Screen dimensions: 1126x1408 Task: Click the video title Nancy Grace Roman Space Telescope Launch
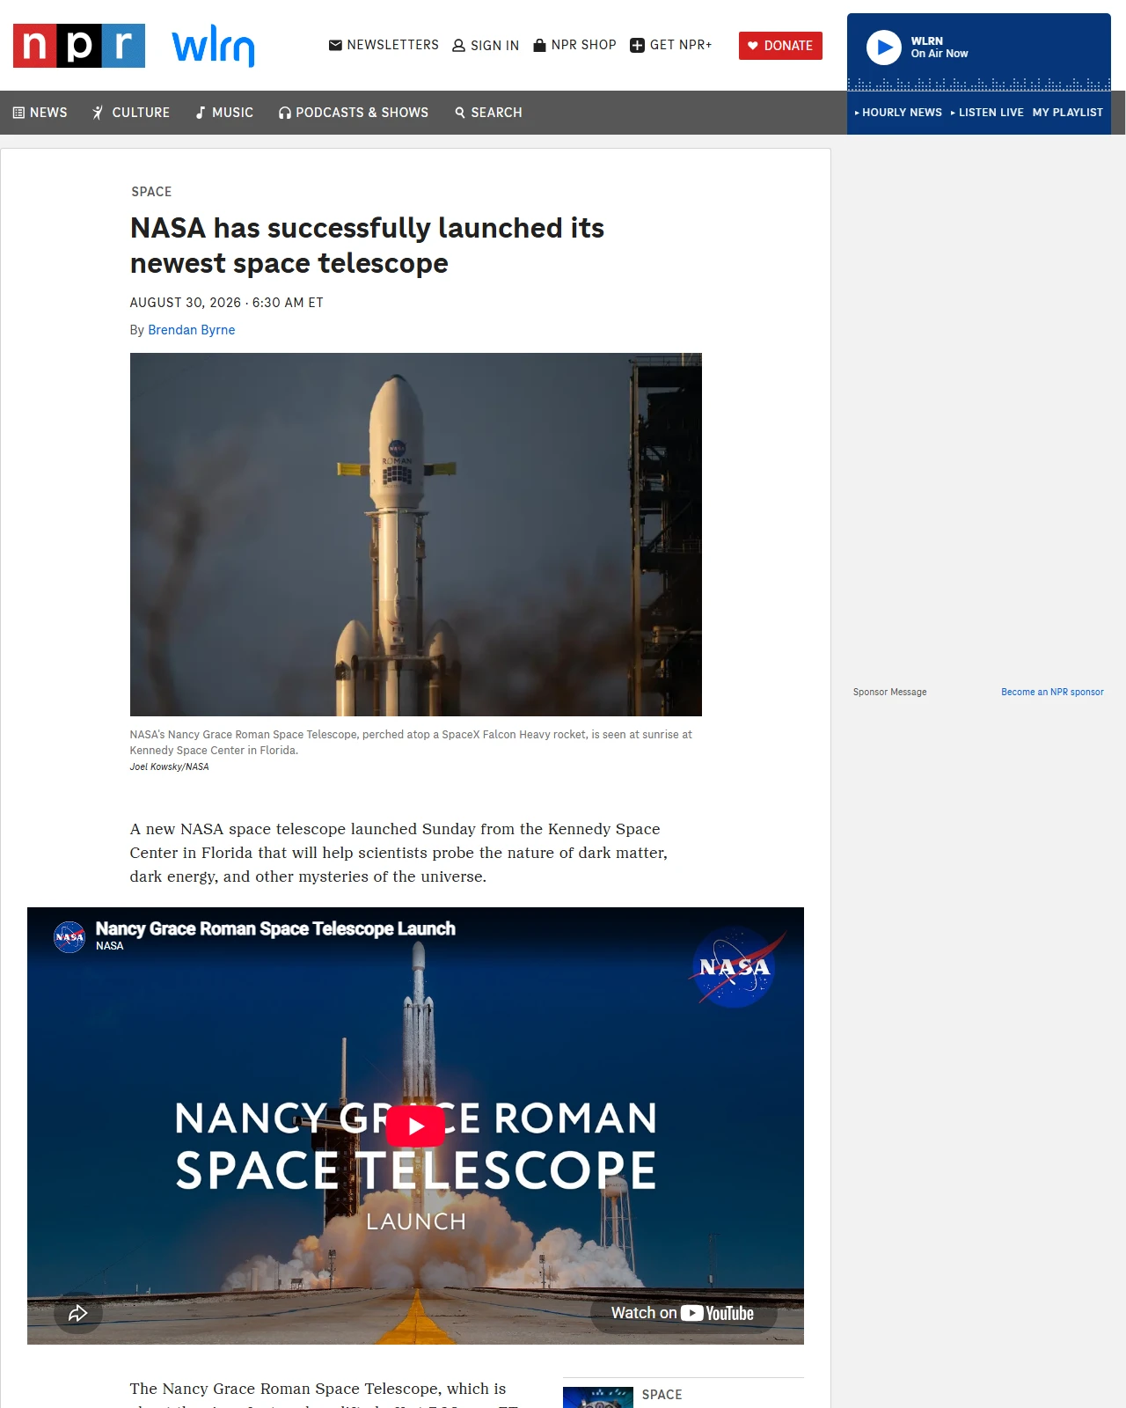[275, 928]
